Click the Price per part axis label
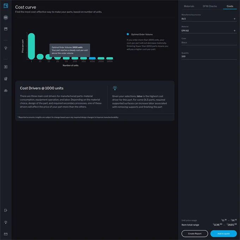Viewport: 240px width, 240px height. point(23,46)
